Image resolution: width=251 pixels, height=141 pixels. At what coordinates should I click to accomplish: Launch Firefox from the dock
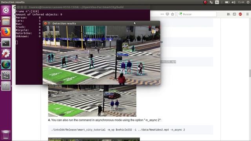(x=6, y=32)
